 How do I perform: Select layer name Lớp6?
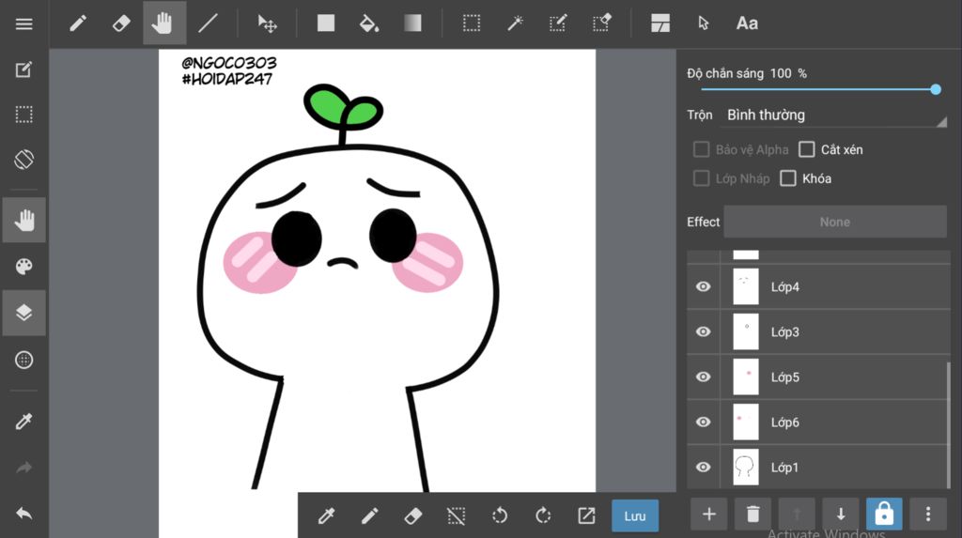[785, 423]
